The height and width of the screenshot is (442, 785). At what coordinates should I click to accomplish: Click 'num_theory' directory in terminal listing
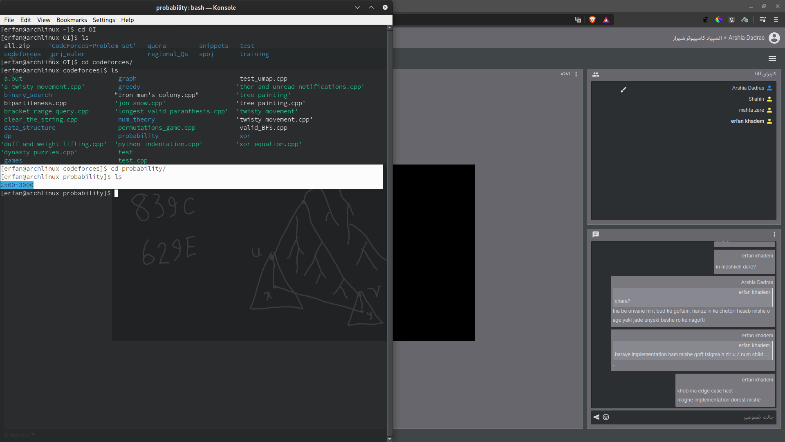pyautogui.click(x=137, y=120)
